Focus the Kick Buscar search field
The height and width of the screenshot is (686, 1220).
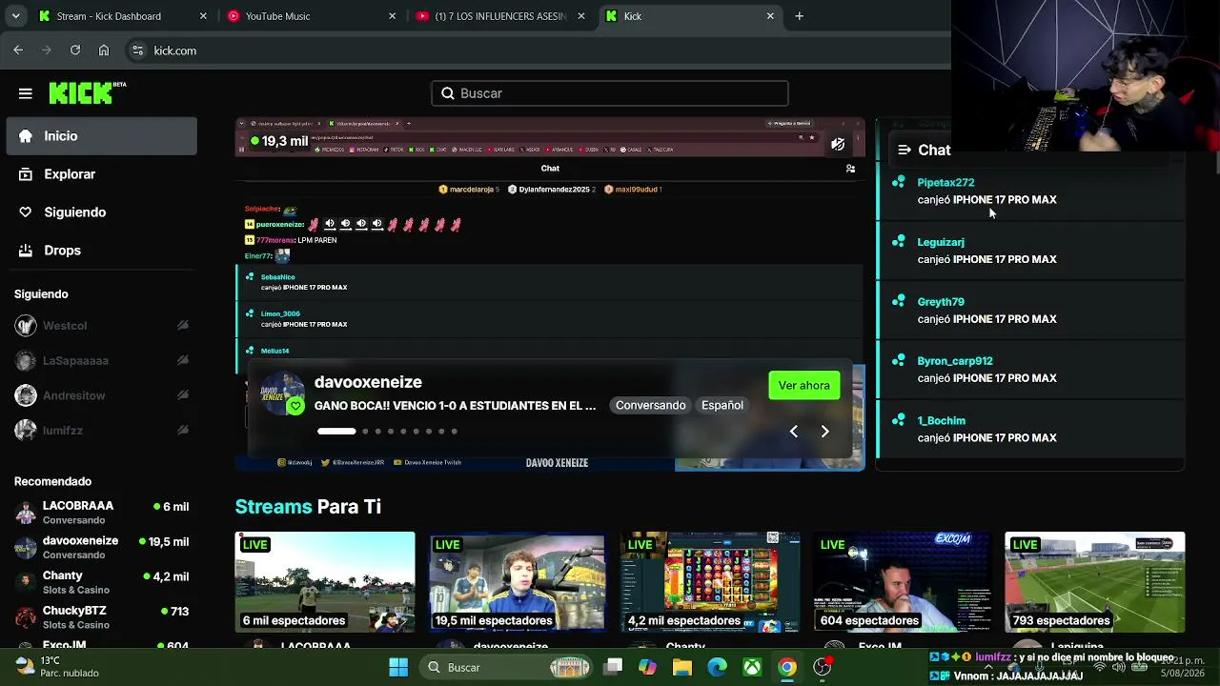point(610,93)
